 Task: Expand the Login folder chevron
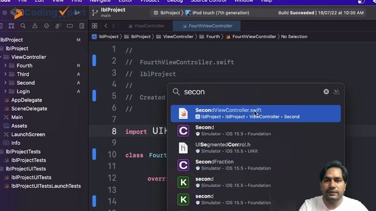pyautogui.click(x=5, y=91)
